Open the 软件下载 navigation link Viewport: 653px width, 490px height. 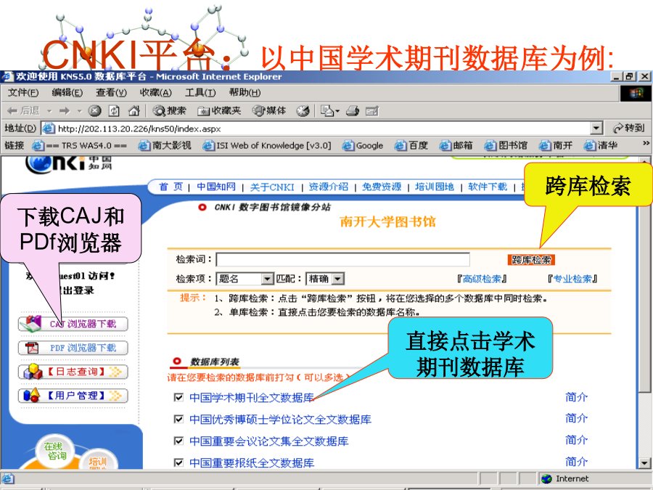[488, 187]
